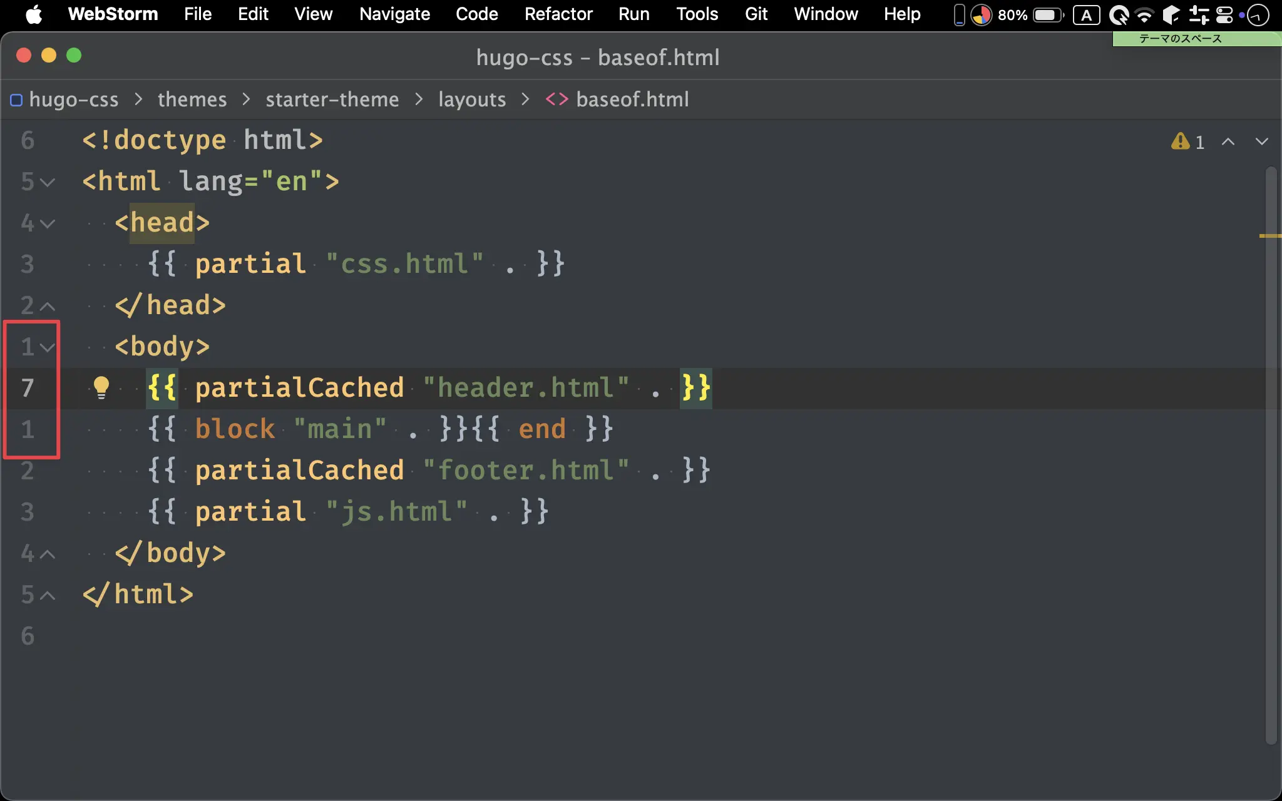Viewport: 1282px width, 801px height.
Task: Open starter-theme from the breadcrumb path
Action: click(x=332, y=99)
